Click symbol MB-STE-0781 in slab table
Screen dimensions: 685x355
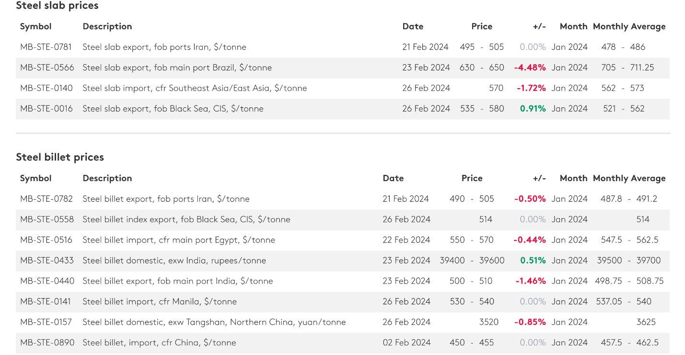pyautogui.click(x=46, y=47)
